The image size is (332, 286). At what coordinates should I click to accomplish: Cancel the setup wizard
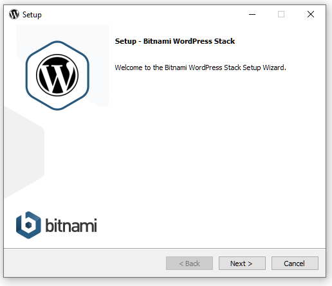(x=295, y=263)
